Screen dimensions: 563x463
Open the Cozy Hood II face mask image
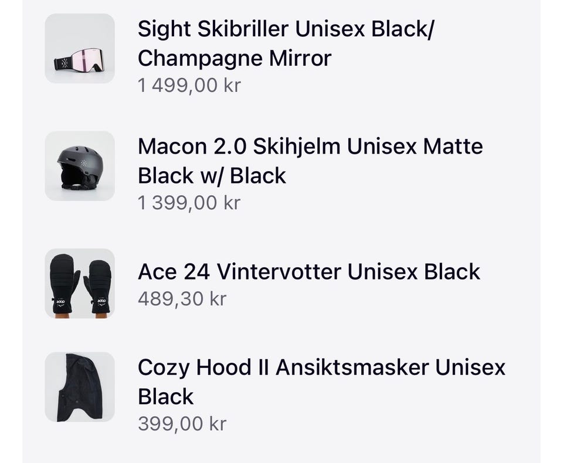click(x=80, y=387)
